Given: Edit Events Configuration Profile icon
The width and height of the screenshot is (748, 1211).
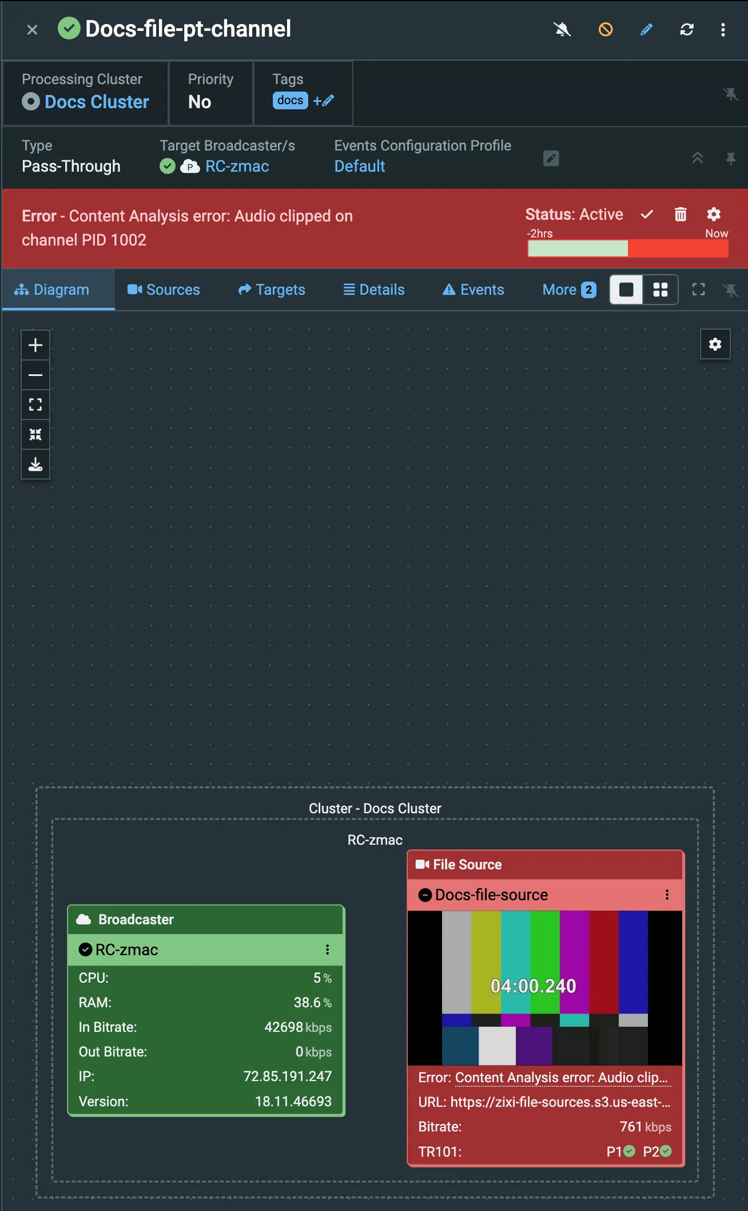Looking at the screenshot, I should [551, 158].
